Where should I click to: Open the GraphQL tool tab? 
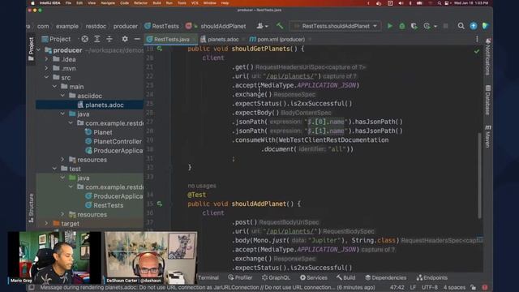tap(276, 277)
